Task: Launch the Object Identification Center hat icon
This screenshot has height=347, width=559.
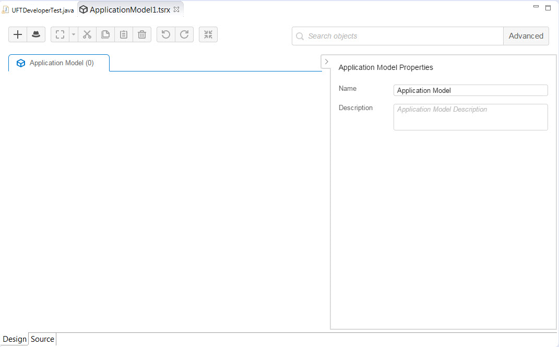Action: [x=36, y=34]
